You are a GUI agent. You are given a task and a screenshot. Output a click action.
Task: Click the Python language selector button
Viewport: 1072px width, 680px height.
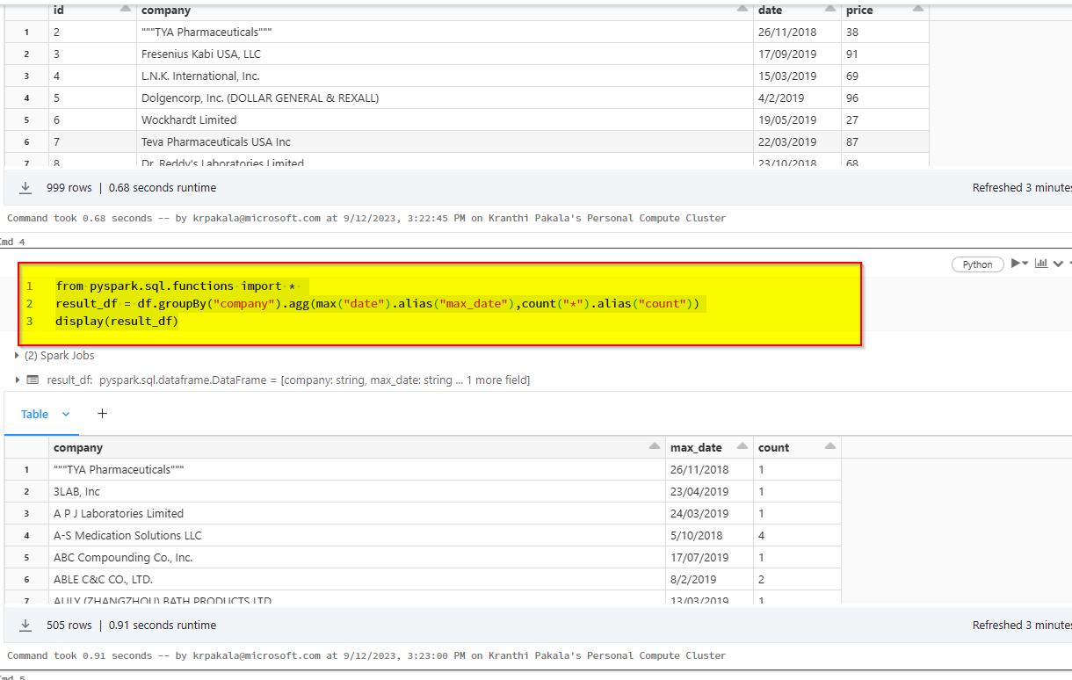tap(977, 264)
